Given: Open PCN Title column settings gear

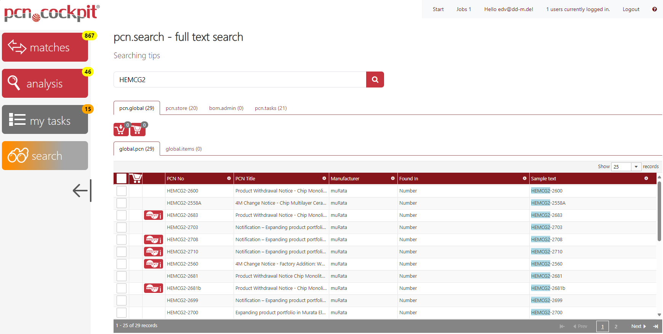Looking at the screenshot, I should click(324, 178).
